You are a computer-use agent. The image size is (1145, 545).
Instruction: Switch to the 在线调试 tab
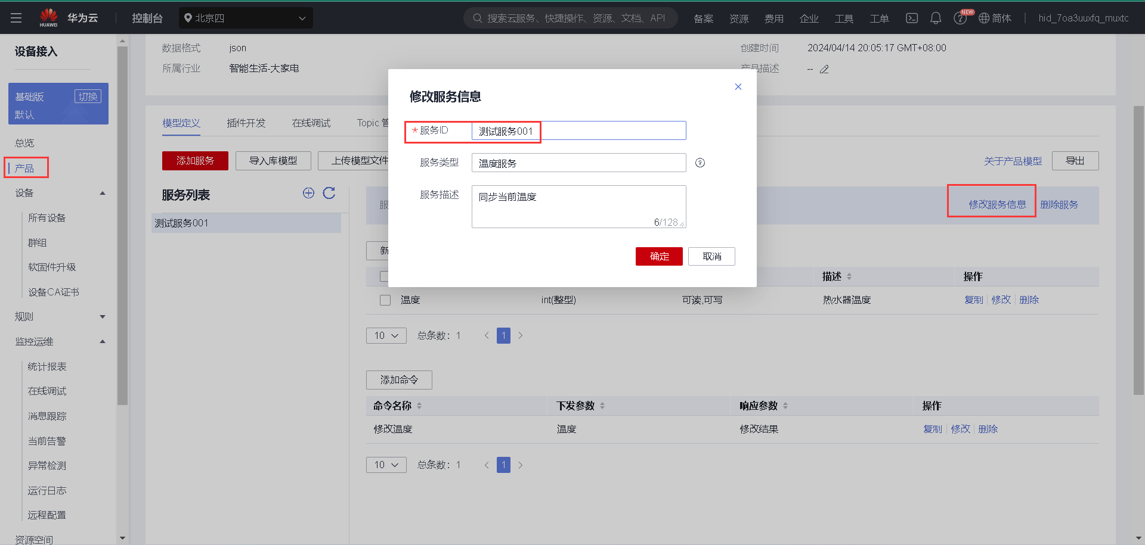(311, 123)
